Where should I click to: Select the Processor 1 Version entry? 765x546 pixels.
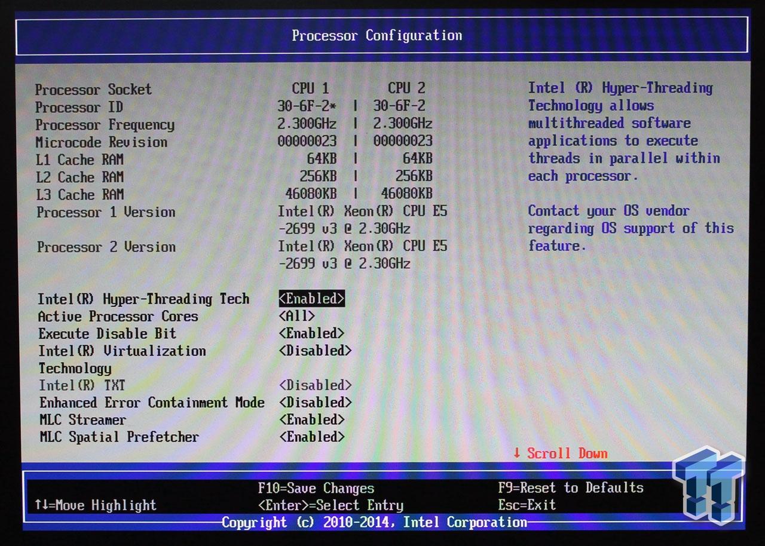click(105, 211)
